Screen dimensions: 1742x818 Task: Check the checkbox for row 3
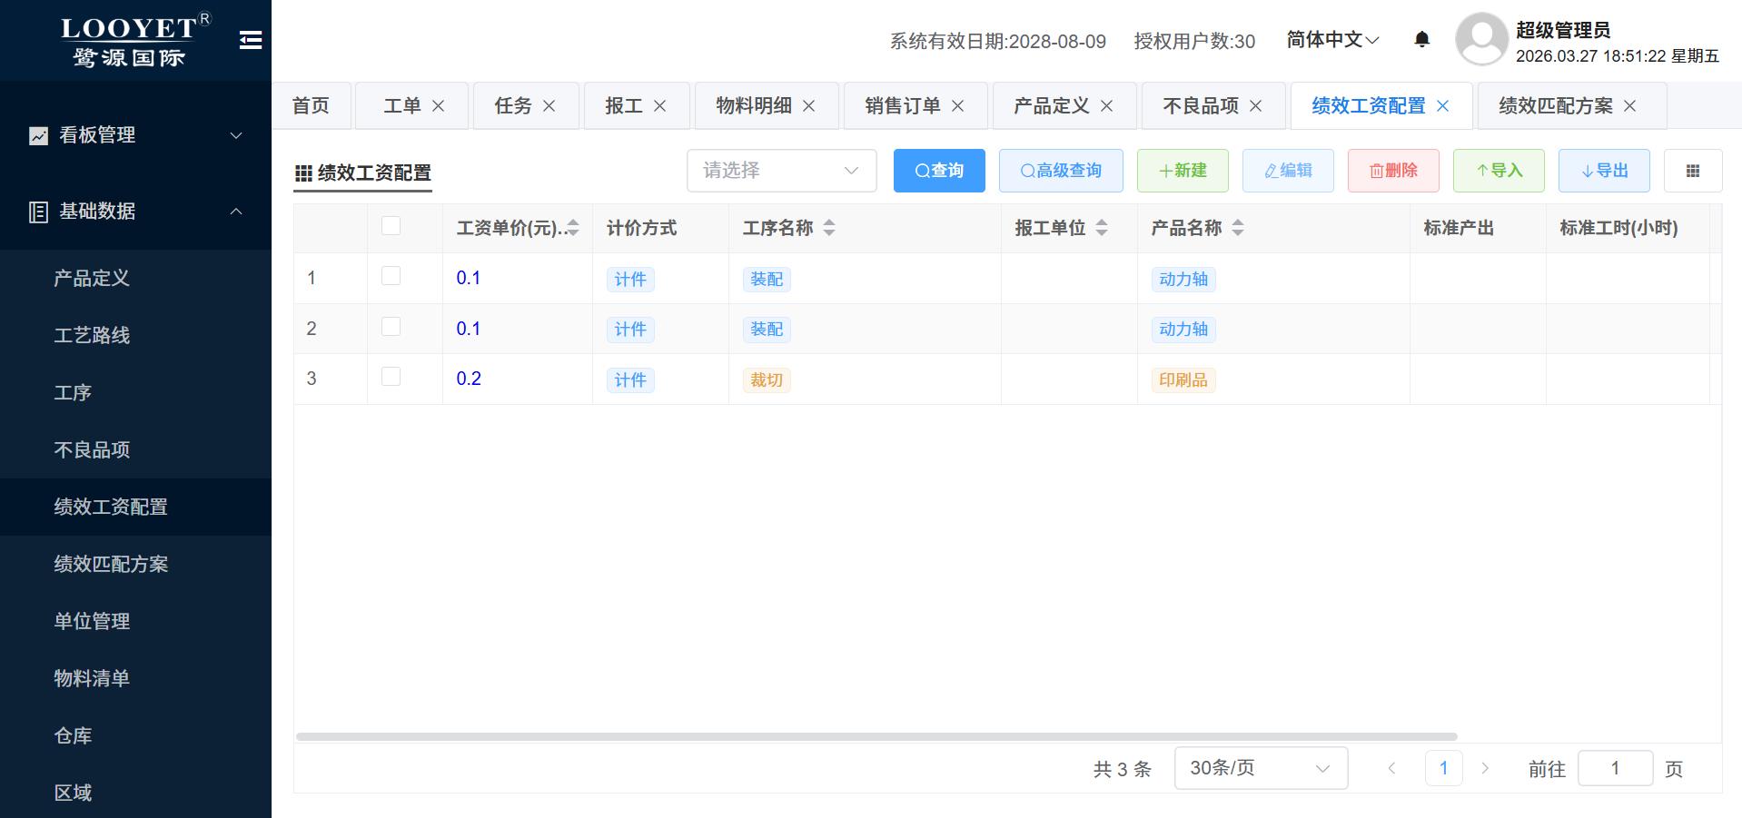(391, 377)
